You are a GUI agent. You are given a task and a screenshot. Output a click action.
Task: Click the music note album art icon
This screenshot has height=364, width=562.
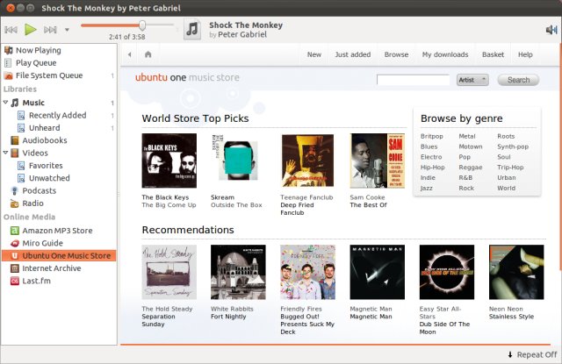(192, 29)
